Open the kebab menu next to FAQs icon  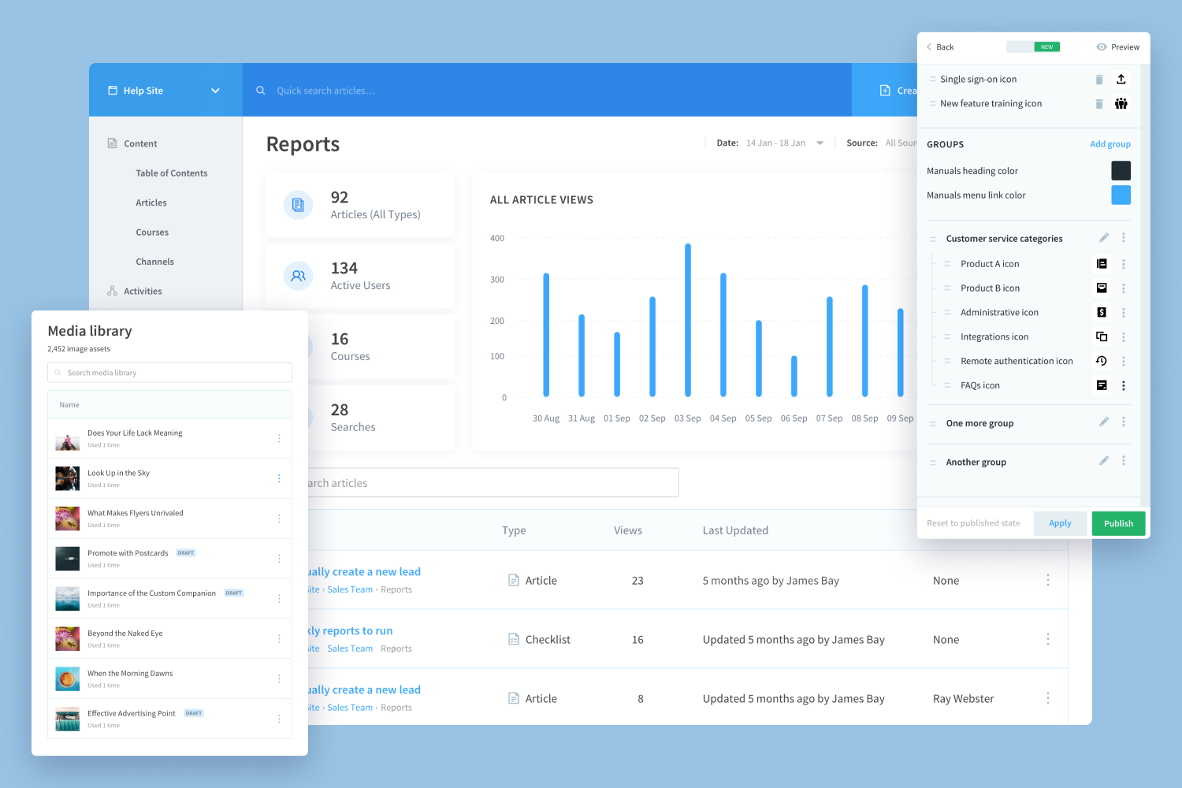tap(1124, 385)
